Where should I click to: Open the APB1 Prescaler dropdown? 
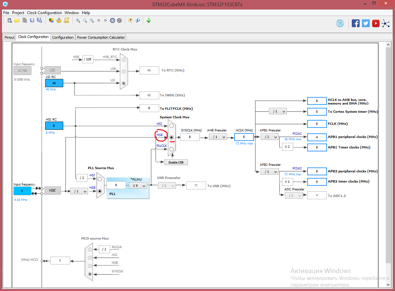(x=270, y=137)
